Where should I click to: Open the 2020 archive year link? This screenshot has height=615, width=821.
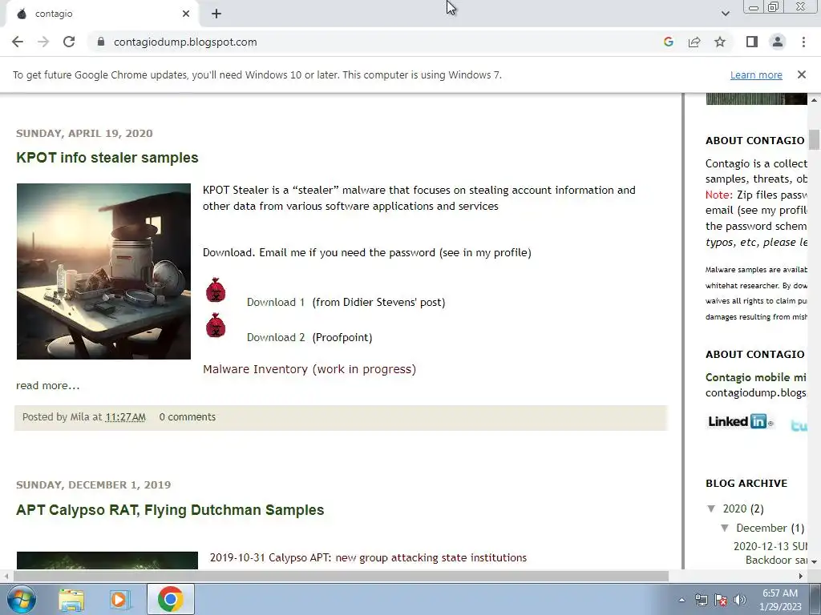734,508
